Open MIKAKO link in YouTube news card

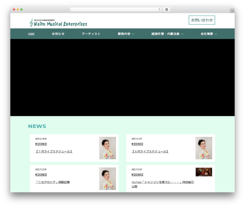pos(137,175)
